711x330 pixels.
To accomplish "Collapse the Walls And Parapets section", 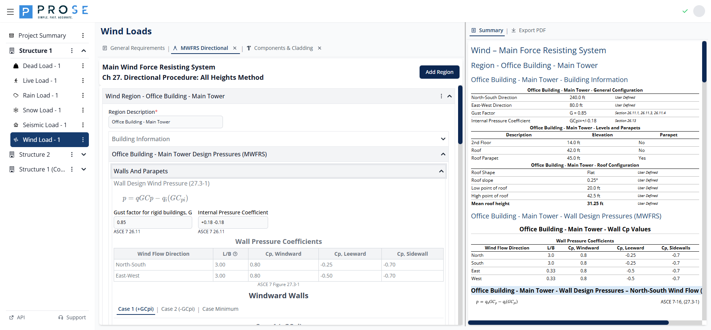I will [x=441, y=171].
